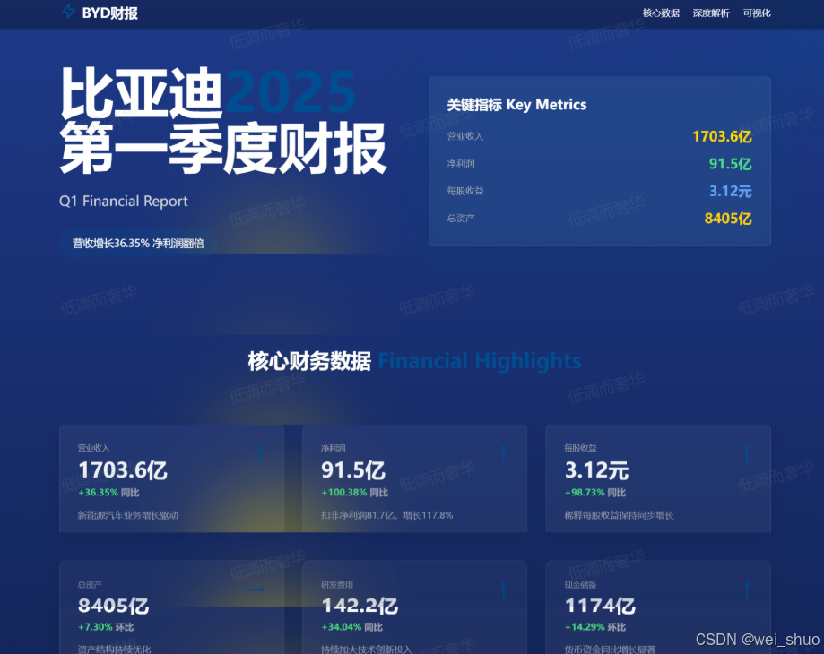Click the 1174亿 cash reserve value
This screenshot has width=824, height=654.
pos(600,607)
